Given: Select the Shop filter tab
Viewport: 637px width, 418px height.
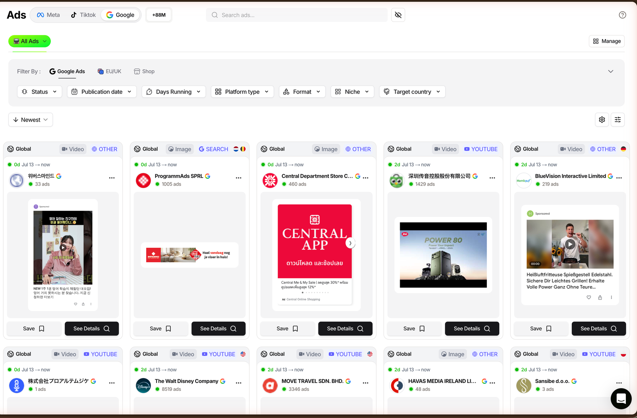Looking at the screenshot, I should point(144,71).
